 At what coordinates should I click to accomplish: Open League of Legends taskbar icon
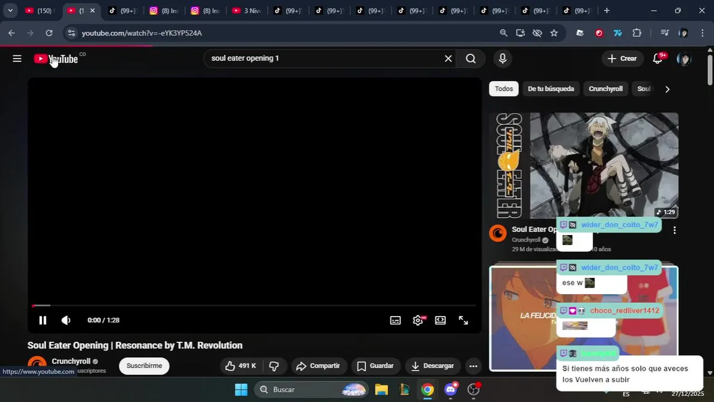[x=404, y=390]
